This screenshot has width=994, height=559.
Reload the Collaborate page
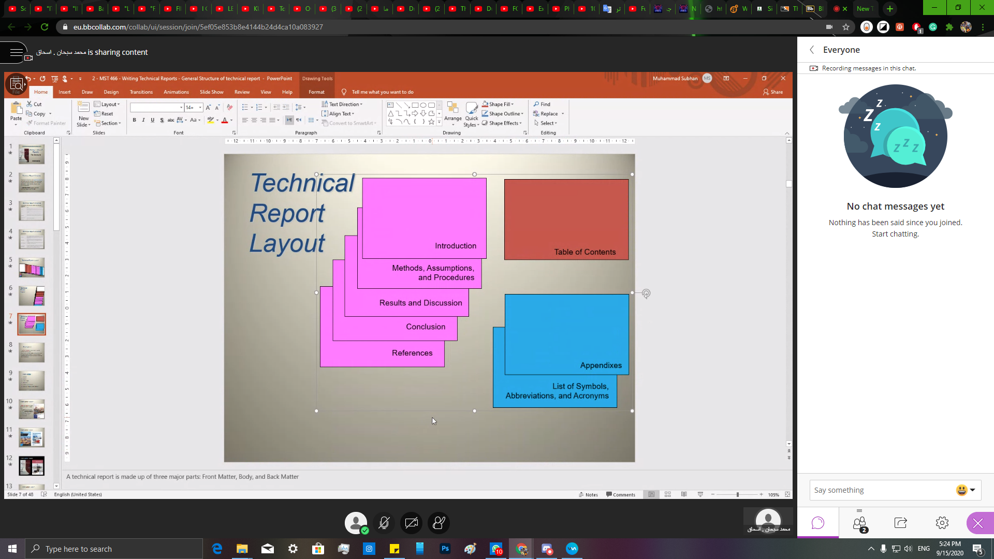[45, 27]
